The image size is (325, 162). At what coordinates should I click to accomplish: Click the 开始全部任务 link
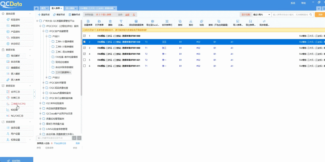point(60,143)
